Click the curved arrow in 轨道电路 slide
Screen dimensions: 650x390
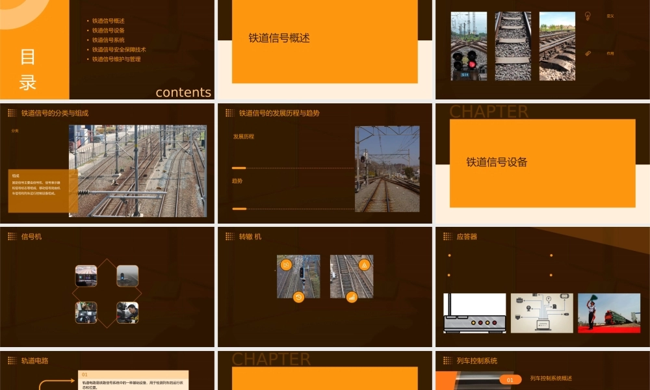pyautogui.click(x=57, y=384)
